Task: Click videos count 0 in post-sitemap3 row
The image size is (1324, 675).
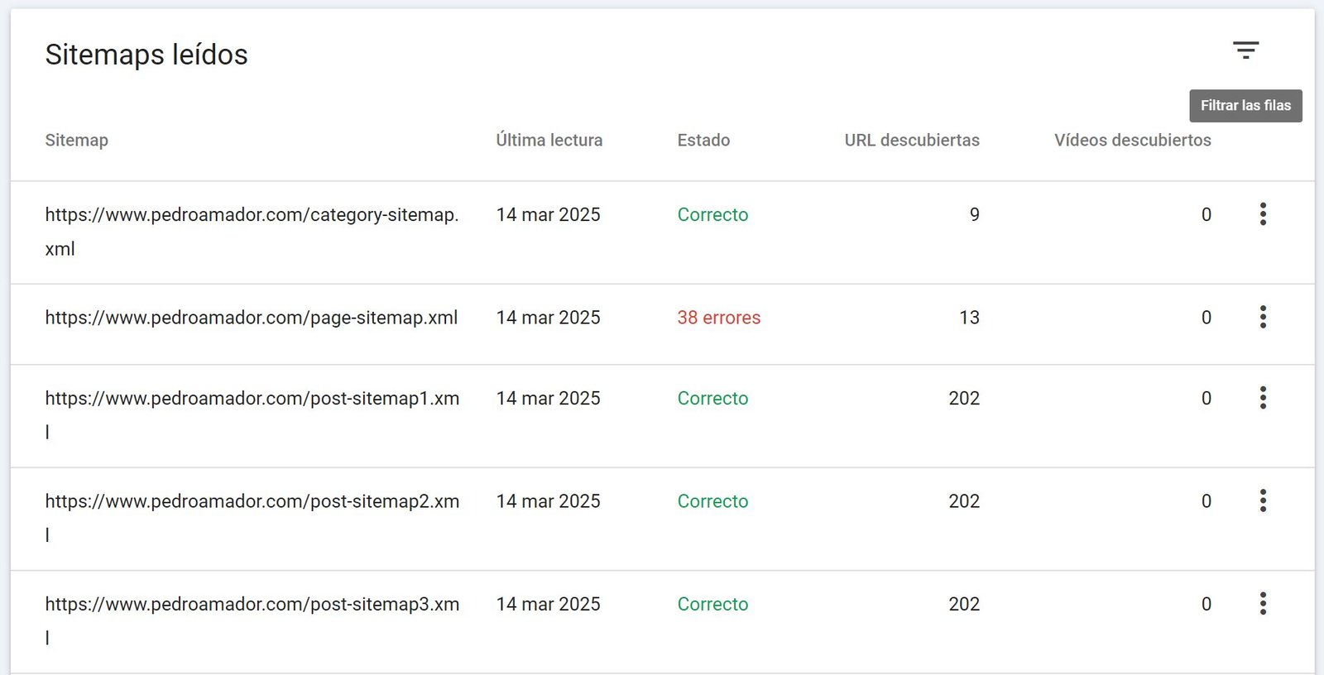Action: point(1206,605)
